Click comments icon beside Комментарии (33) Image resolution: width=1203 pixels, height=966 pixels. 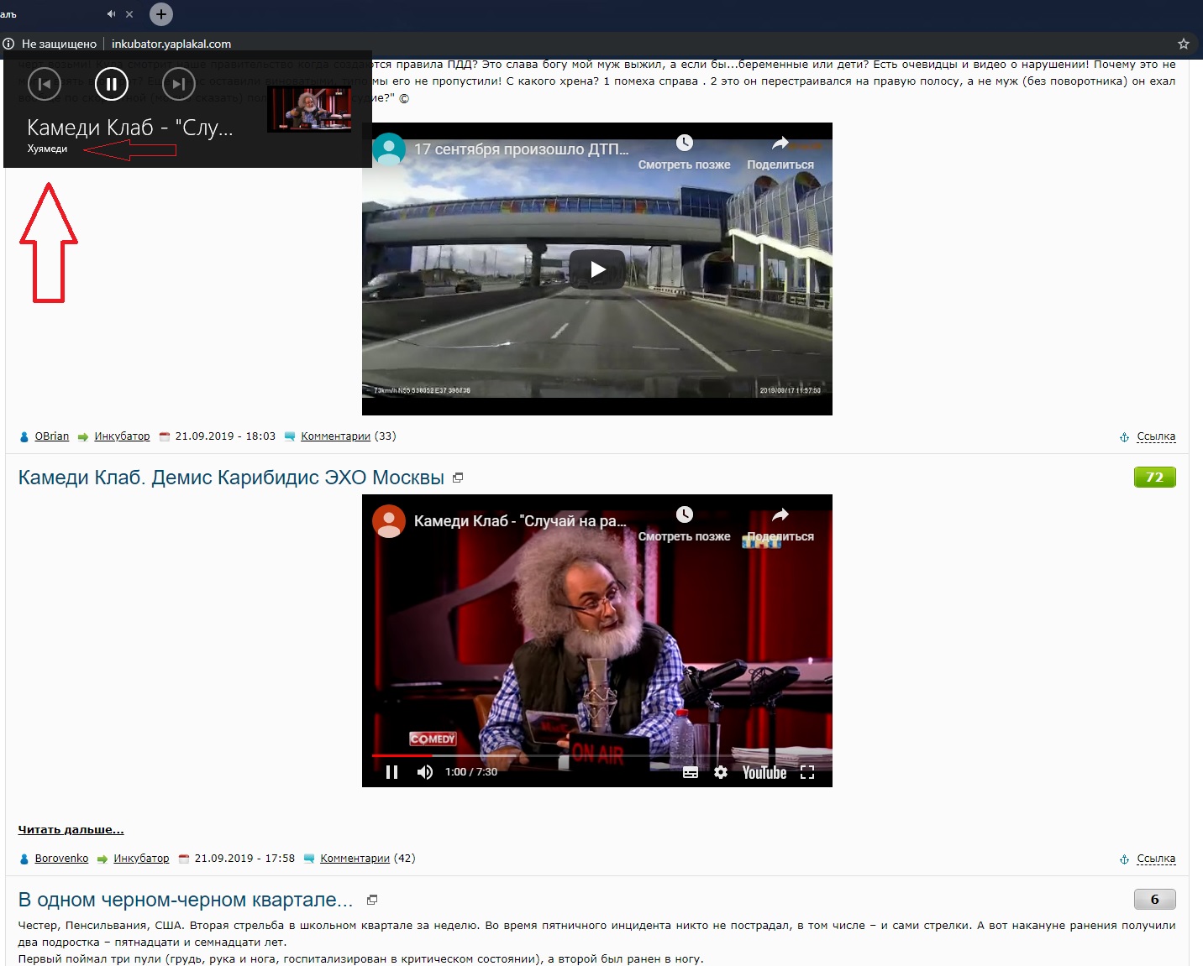pos(290,436)
